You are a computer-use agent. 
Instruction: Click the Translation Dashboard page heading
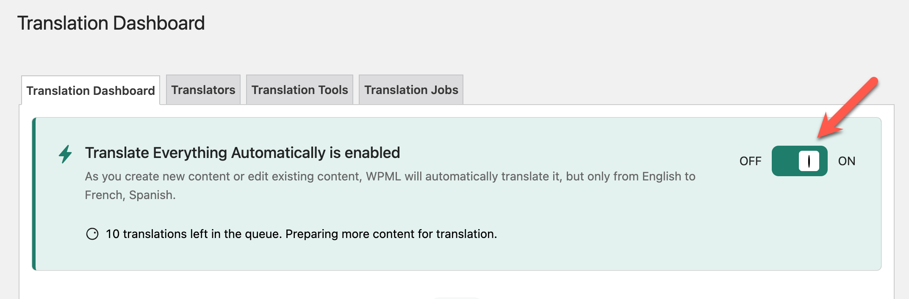tap(111, 23)
